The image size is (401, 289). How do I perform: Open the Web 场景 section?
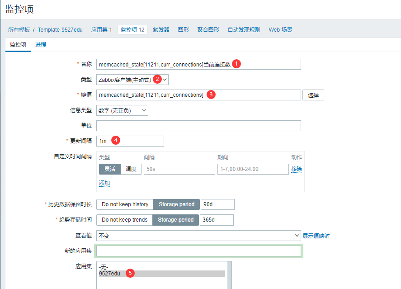(x=280, y=30)
